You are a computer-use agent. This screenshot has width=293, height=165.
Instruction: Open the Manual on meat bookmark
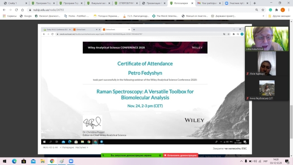point(195,16)
